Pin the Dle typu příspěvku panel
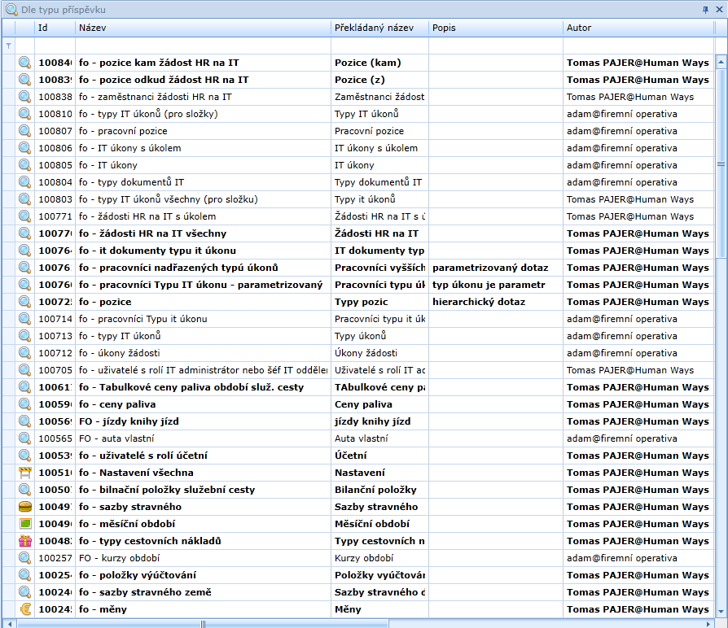728x628 pixels. pyautogui.click(x=705, y=10)
